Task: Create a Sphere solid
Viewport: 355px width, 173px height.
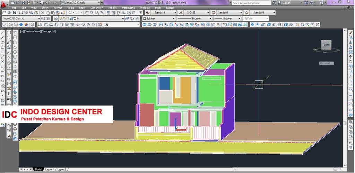Action: [15, 52]
